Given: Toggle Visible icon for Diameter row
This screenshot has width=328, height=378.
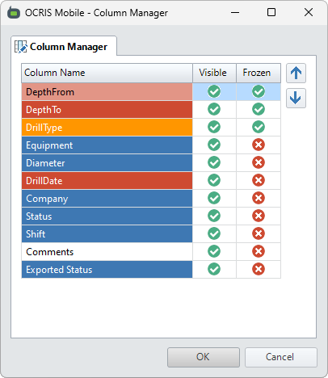Looking at the screenshot, I should point(214,162).
